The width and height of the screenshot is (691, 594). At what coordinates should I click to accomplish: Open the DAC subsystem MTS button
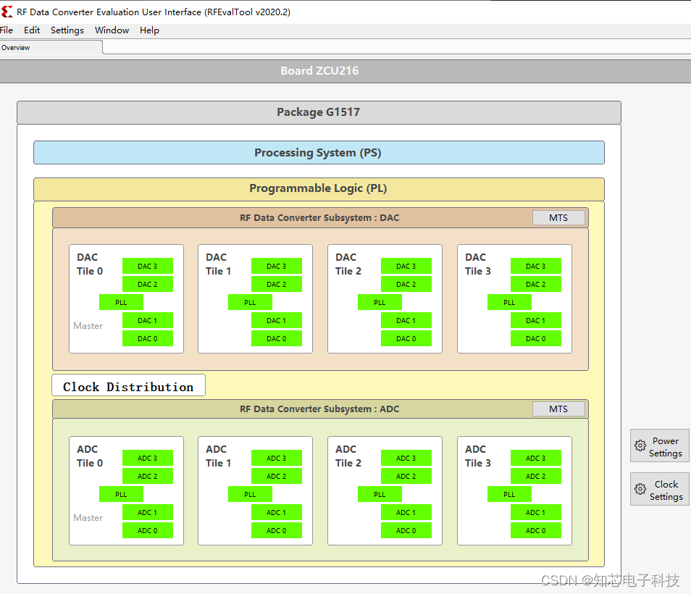click(558, 218)
